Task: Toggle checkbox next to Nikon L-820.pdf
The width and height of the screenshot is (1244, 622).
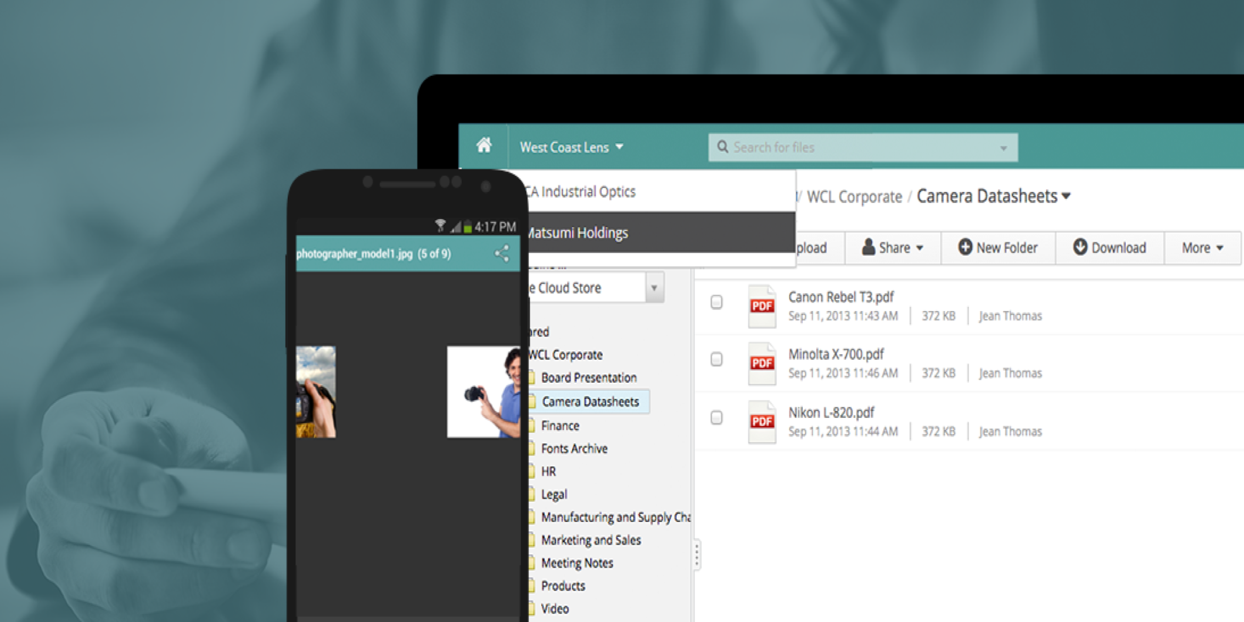Action: pos(717,417)
